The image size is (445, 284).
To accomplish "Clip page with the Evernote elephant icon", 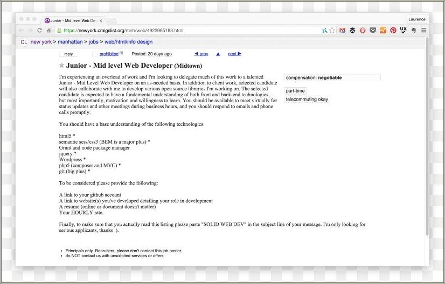I will click(414, 30).
